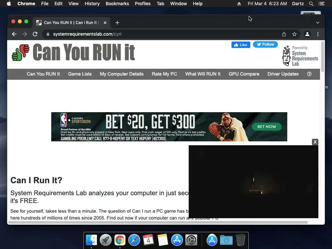Open Safari from the Dock
The width and height of the screenshot is (332, 249).
coord(134,240)
